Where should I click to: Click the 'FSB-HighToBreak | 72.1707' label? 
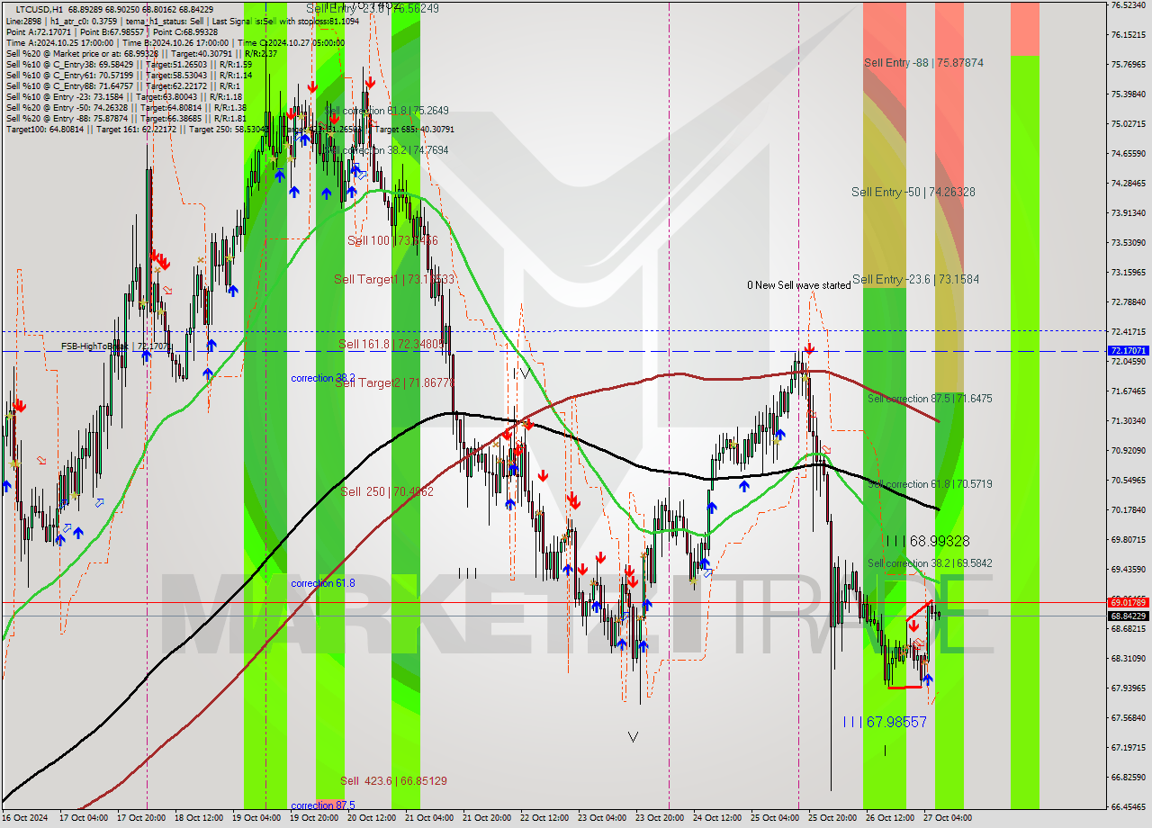[x=115, y=346]
